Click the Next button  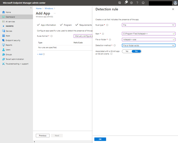[57, 136]
